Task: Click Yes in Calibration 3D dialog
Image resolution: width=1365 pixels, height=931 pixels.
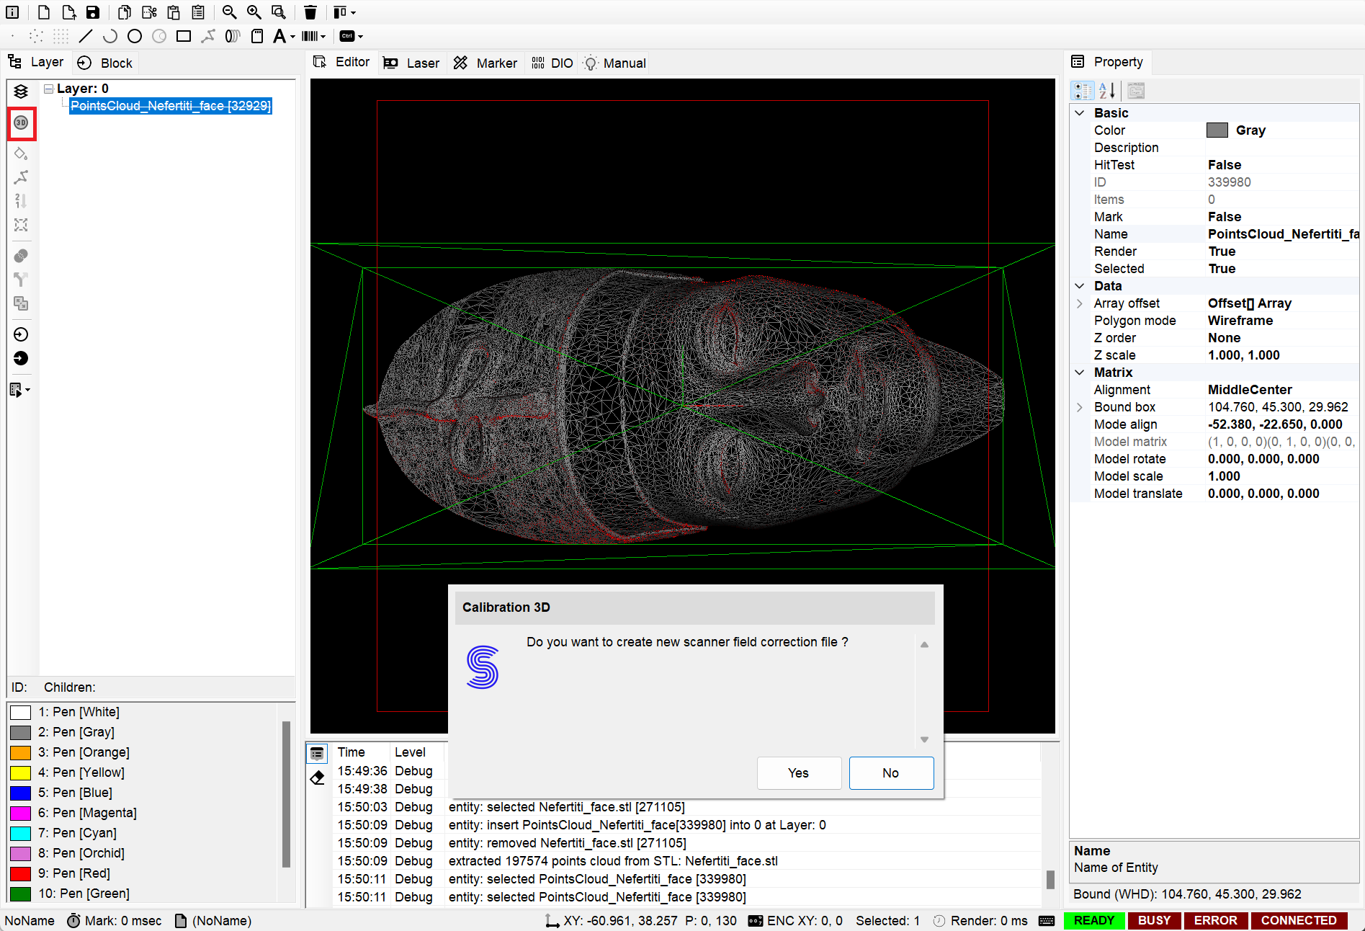Action: tap(798, 772)
